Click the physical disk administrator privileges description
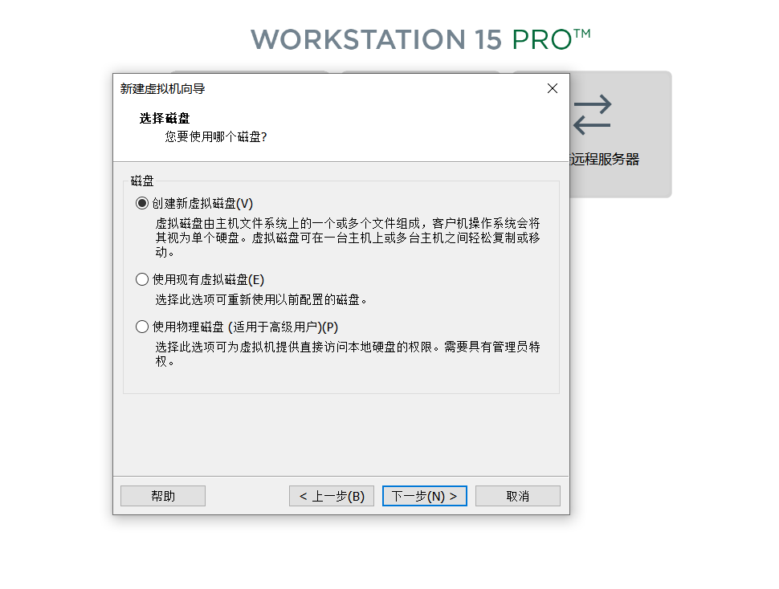 click(347, 354)
